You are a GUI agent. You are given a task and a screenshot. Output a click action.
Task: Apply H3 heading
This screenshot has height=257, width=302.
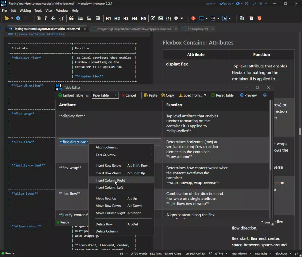point(126,18)
